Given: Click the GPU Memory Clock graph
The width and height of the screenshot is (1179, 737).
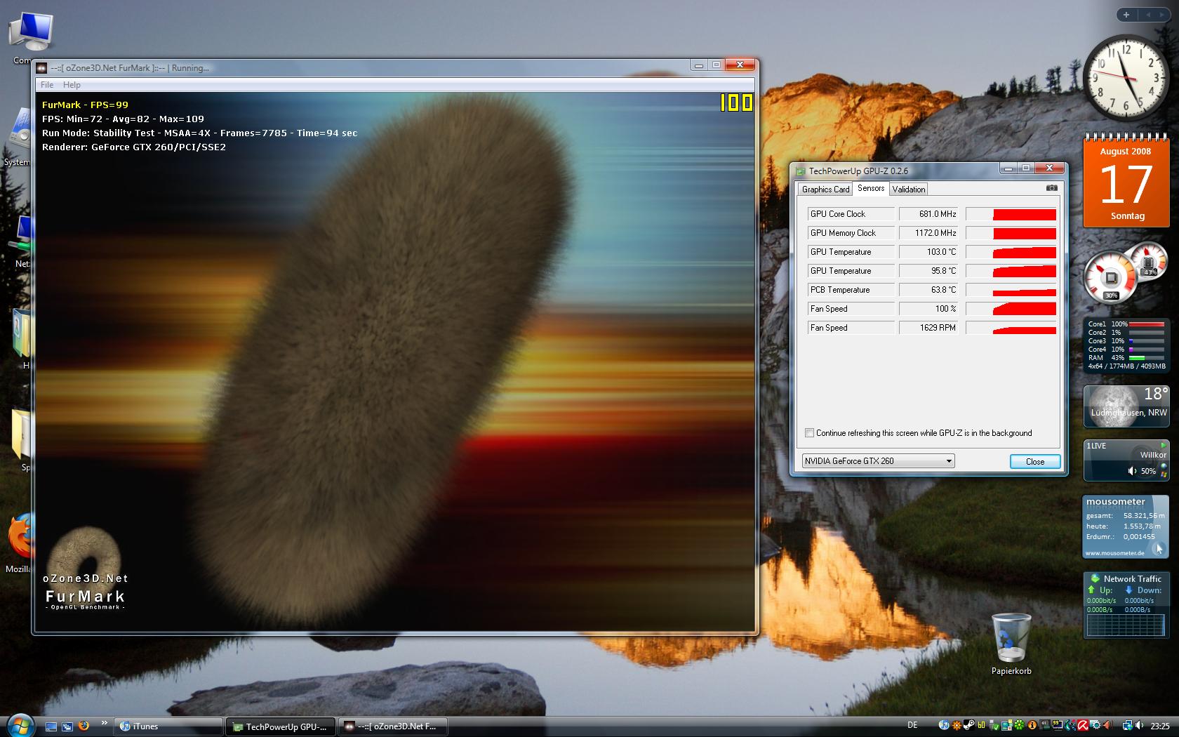Looking at the screenshot, I should (1011, 233).
